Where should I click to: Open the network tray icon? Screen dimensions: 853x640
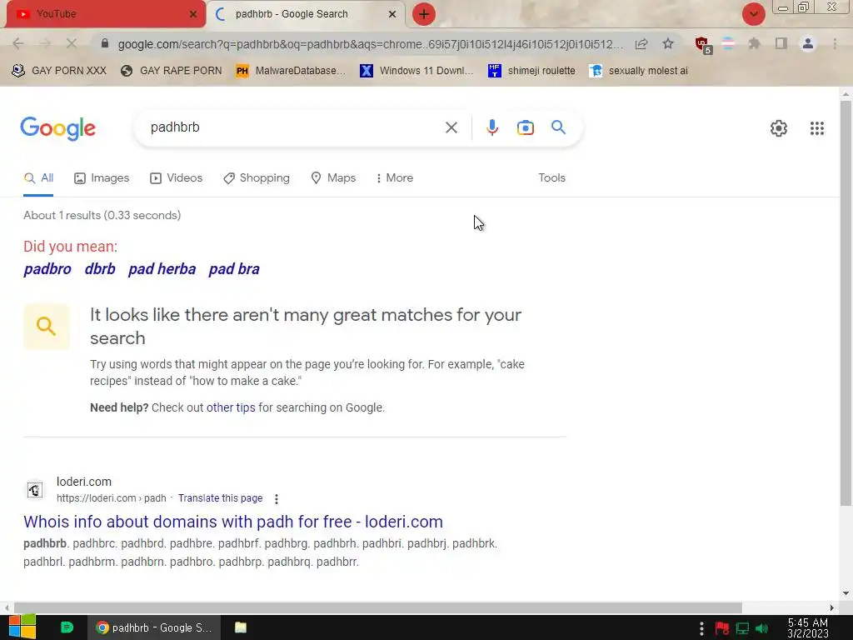(x=742, y=629)
